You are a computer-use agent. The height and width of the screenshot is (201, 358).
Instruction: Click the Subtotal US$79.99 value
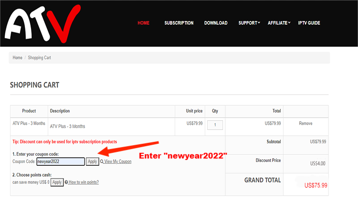click(x=318, y=142)
